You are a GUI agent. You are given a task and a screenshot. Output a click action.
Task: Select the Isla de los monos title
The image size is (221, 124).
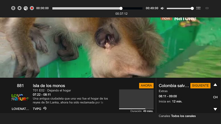(x=49, y=86)
